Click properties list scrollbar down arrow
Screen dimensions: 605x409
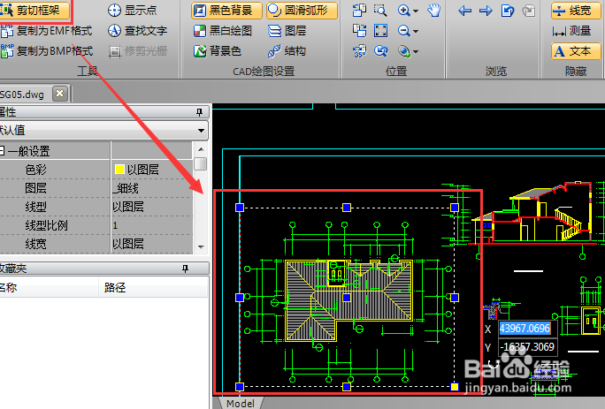coord(201,246)
